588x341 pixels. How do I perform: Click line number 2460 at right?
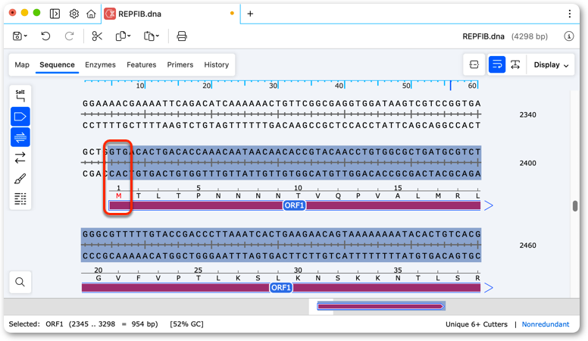(527, 246)
